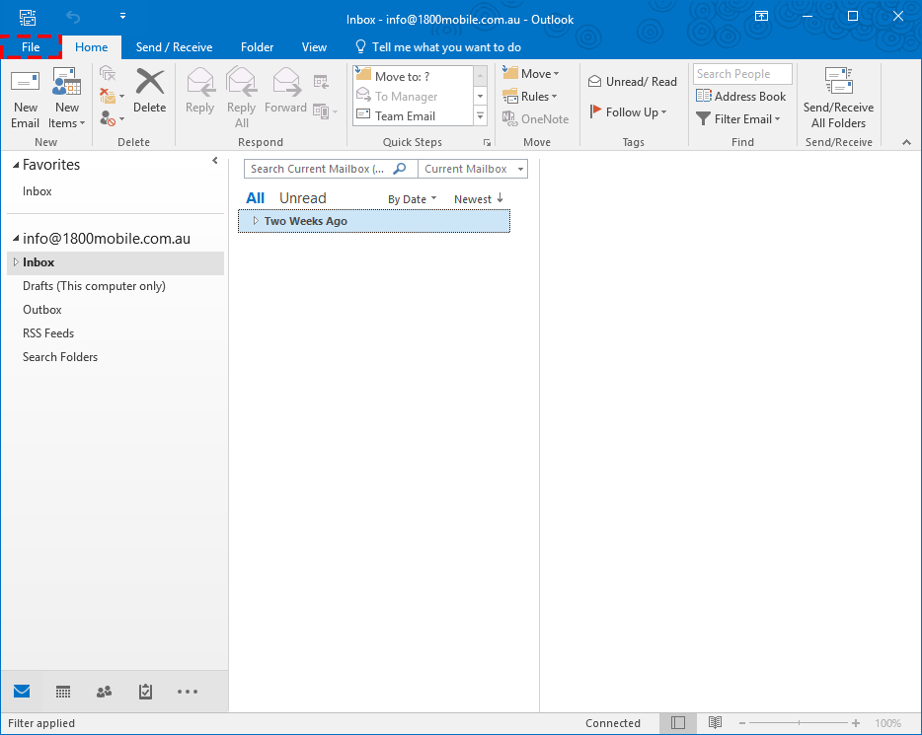This screenshot has width=922, height=735.
Task: Switch to the Home tab
Action: coord(91,47)
